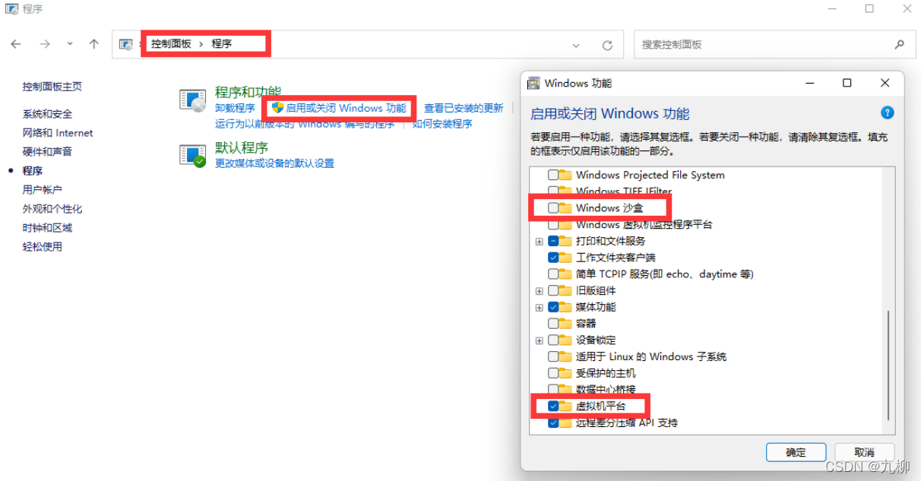Uncheck 工作文件夹客户端 checkbox
This screenshot has height=481, width=921.
click(553, 258)
